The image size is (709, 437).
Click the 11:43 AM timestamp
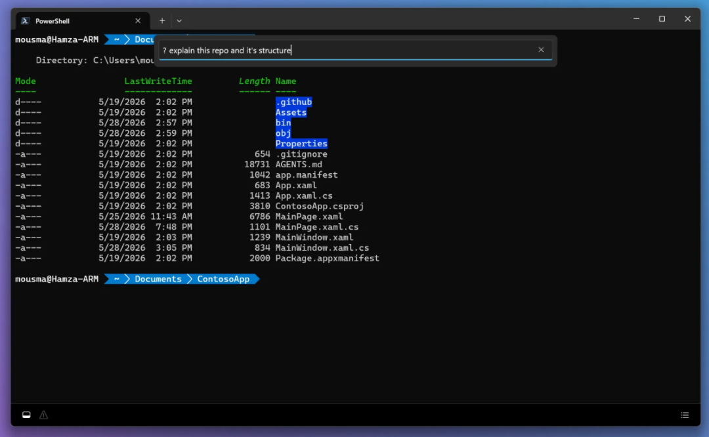coord(171,216)
